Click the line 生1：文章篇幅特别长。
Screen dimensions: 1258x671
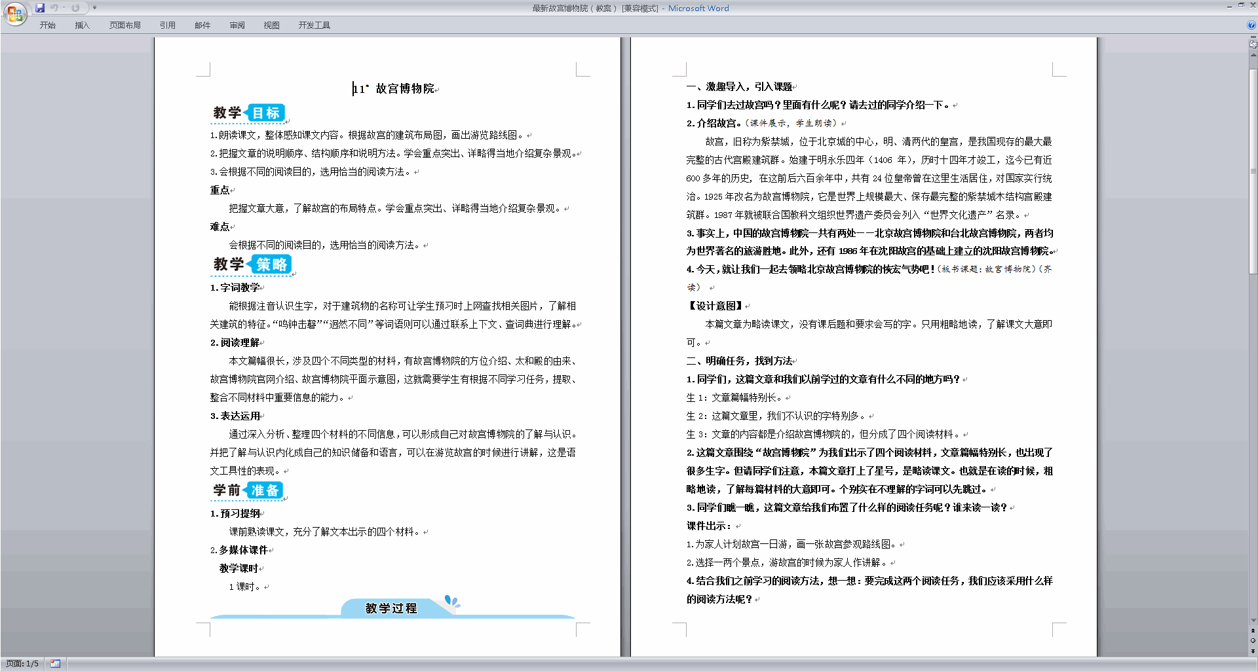point(734,397)
